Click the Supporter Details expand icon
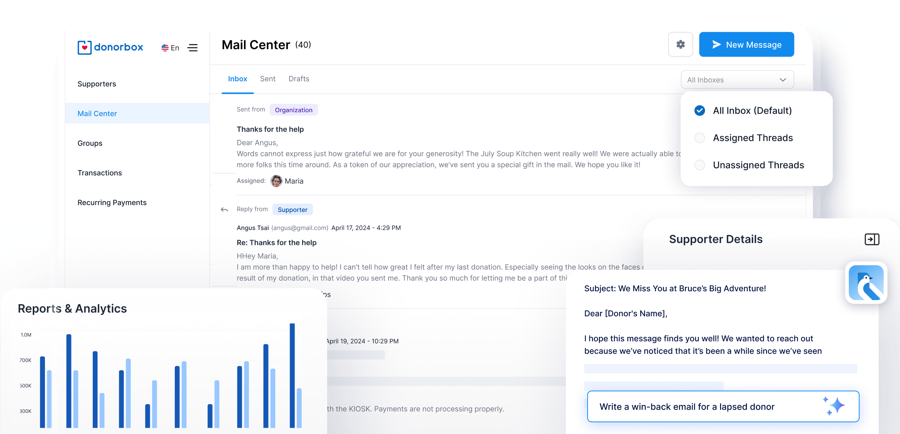The width and height of the screenshot is (900, 434). point(872,239)
